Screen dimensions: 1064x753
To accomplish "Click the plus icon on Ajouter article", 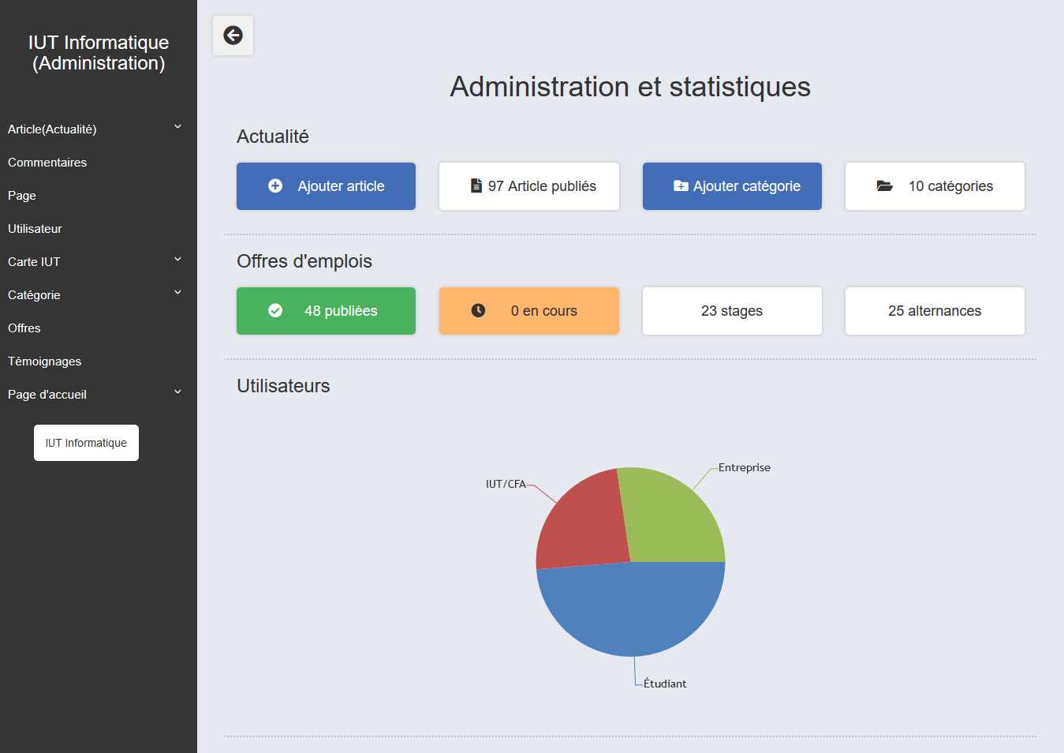I will [275, 186].
